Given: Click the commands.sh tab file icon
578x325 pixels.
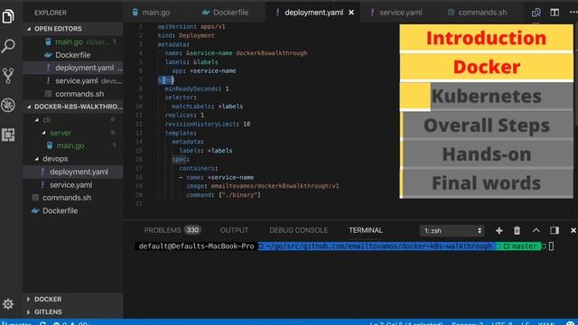Looking at the screenshot, I should (x=451, y=13).
